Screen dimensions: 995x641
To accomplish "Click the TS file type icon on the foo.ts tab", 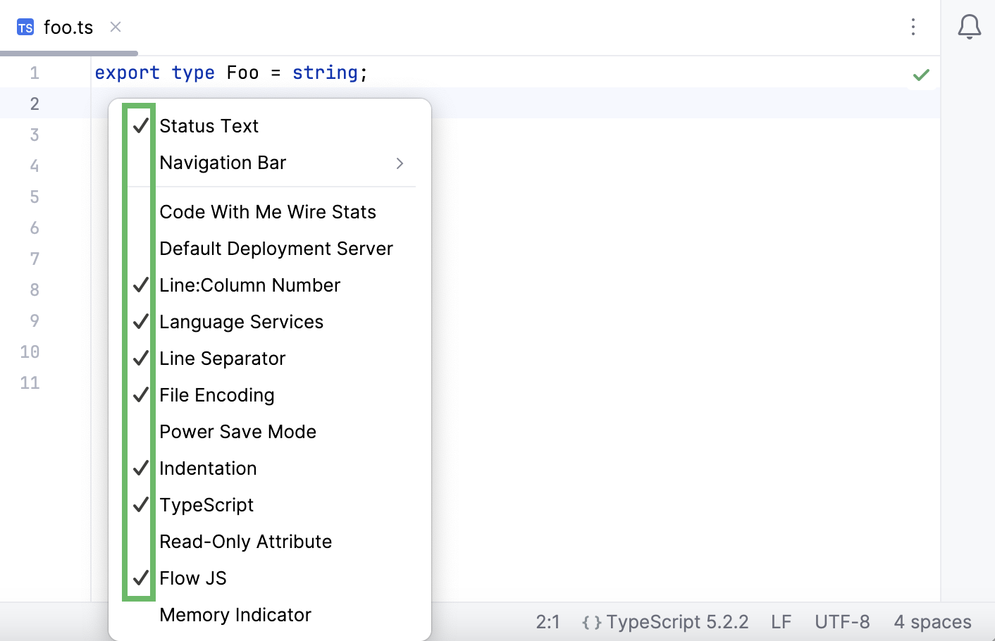I will (25, 27).
